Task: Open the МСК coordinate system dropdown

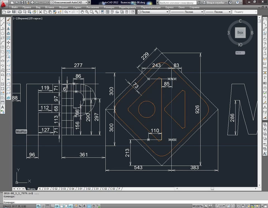Action: click(240, 52)
